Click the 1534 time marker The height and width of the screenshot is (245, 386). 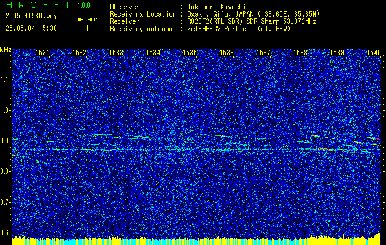(153, 52)
